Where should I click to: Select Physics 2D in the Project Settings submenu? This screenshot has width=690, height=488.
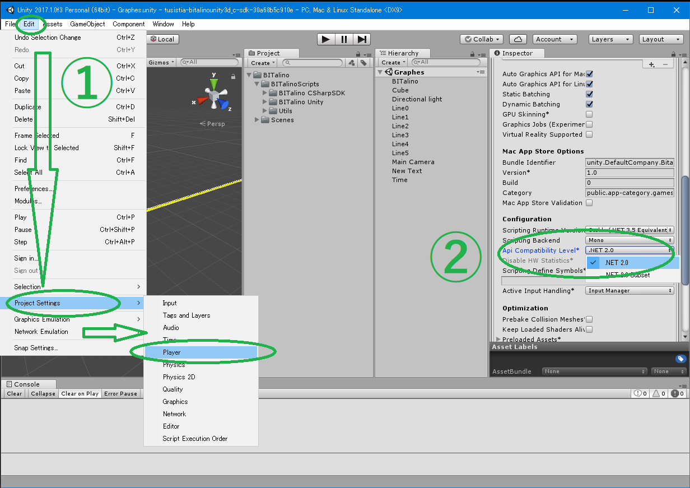201,377
